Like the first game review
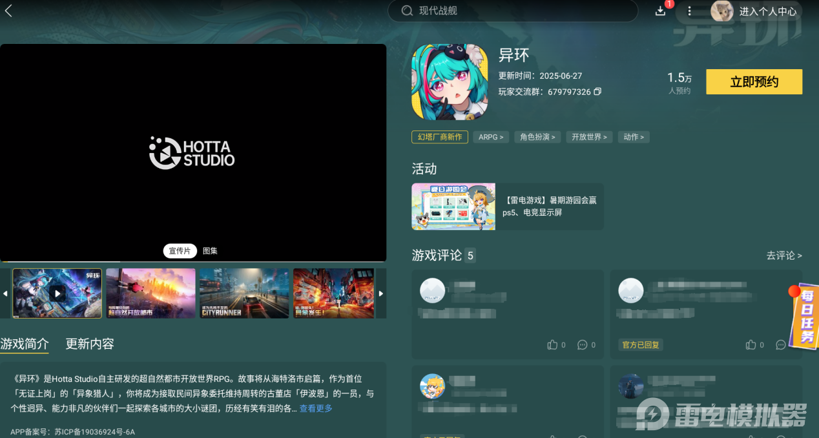Screen dimensions: 819x438 coord(552,345)
